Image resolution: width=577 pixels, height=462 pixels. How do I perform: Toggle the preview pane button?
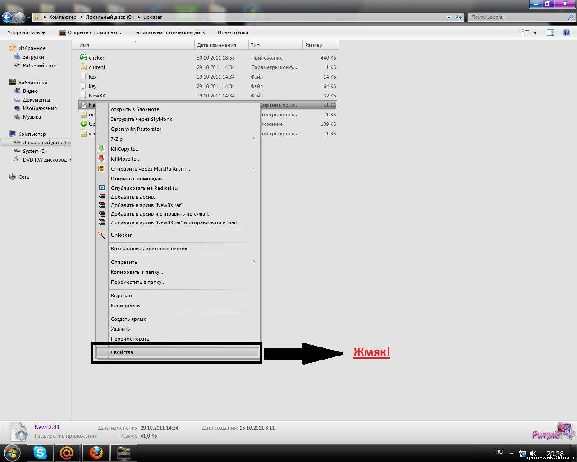tap(550, 32)
